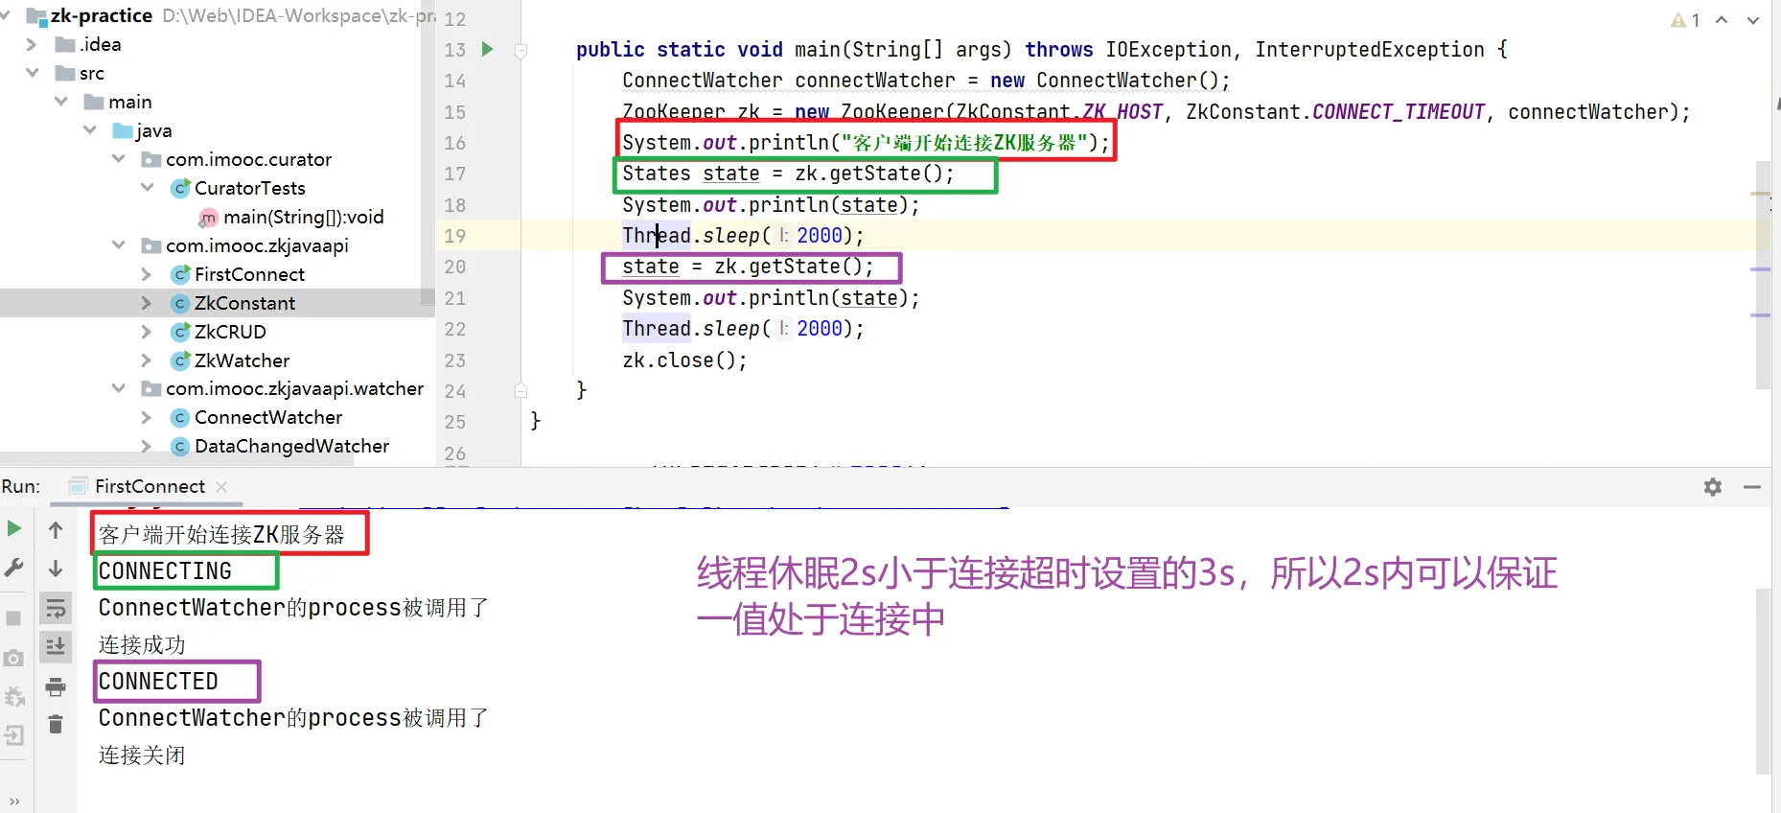Place cursor on zk.close() statement

(x=684, y=360)
